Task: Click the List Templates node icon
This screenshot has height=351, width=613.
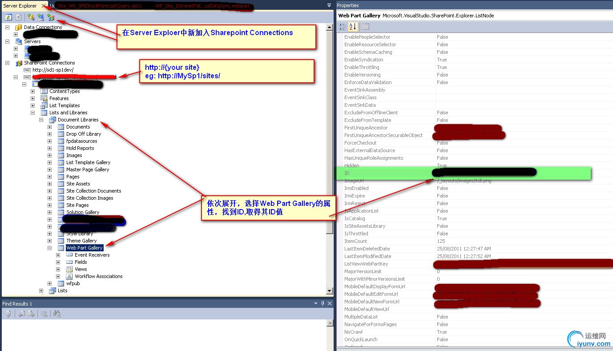Action: 44,105
